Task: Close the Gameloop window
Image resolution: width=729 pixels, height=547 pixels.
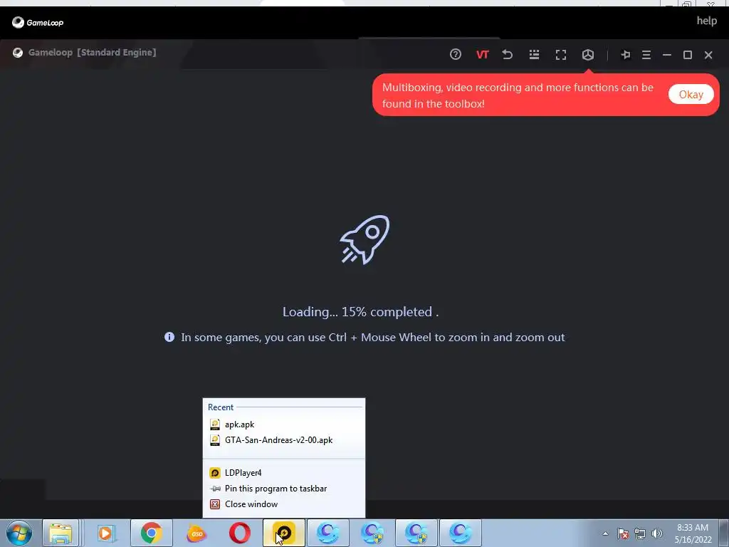Action: point(708,55)
